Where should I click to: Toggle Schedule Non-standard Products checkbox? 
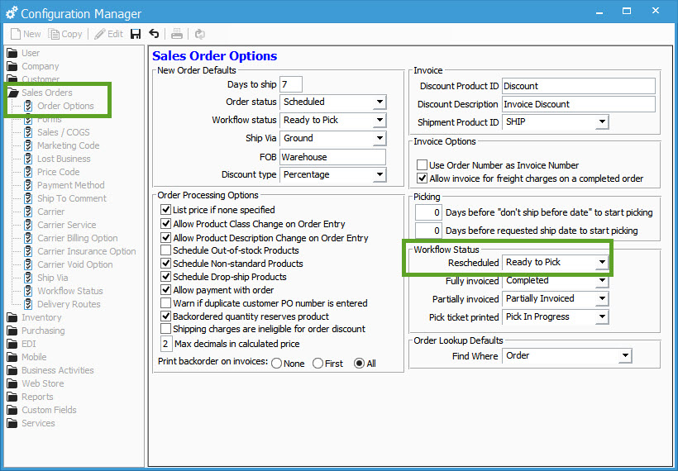coord(165,263)
